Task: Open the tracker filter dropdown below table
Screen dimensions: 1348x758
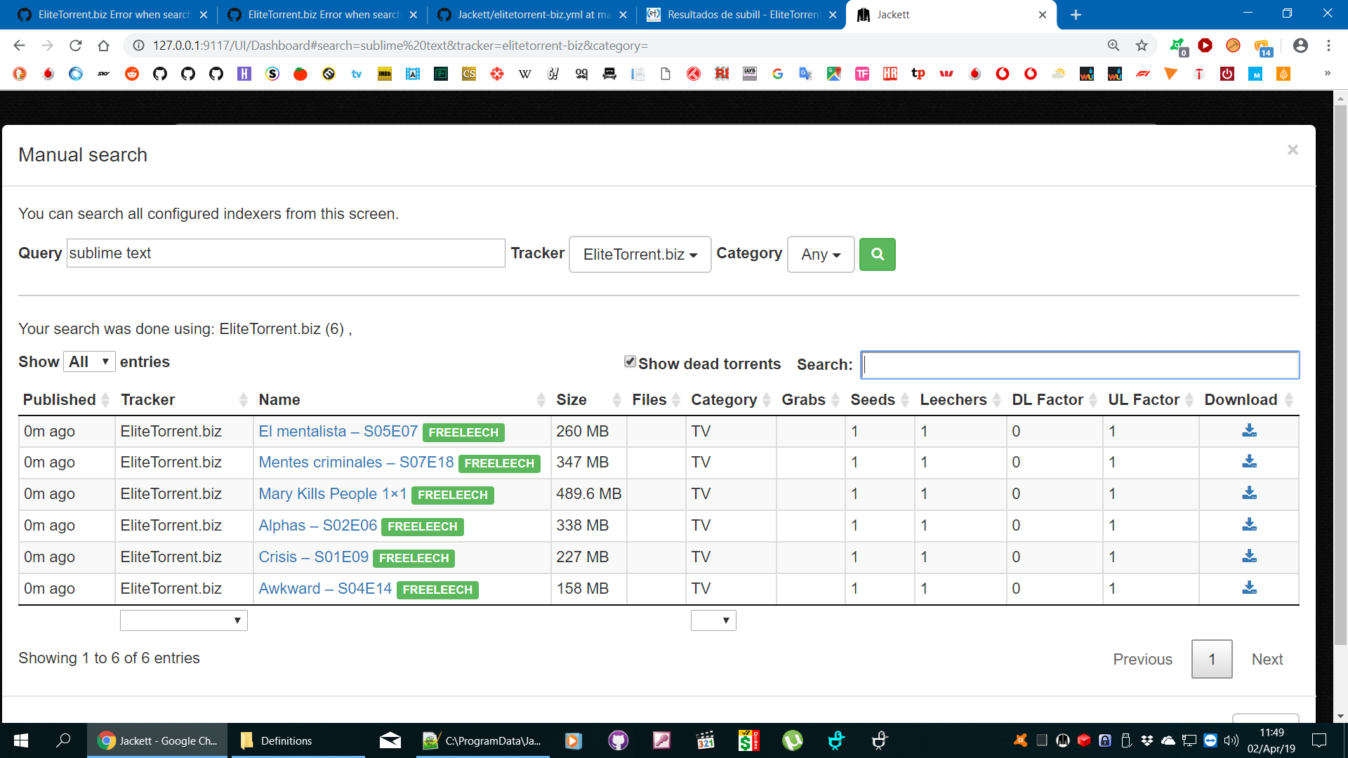Action: coord(183,620)
